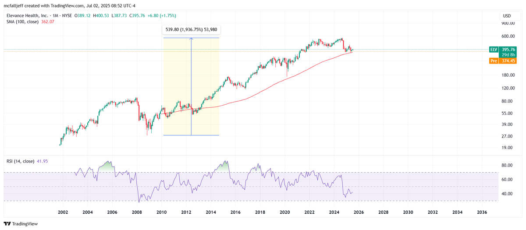Click the TradingView wordmark text

coord(25,223)
